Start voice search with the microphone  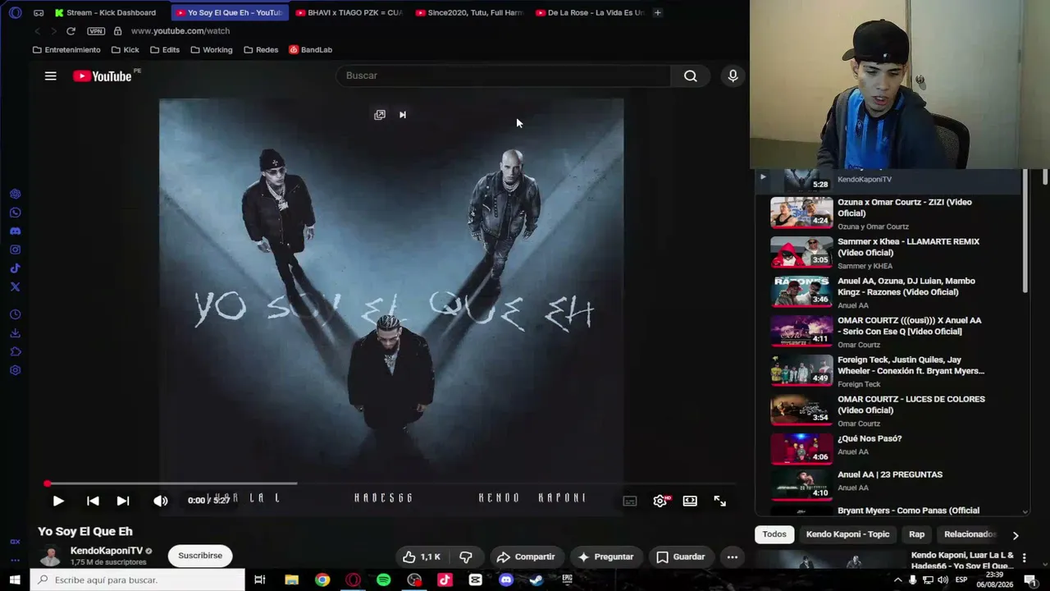733,76
